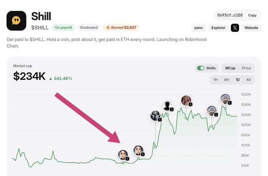Select the 1H time range
The image size is (268, 176).
216,80
